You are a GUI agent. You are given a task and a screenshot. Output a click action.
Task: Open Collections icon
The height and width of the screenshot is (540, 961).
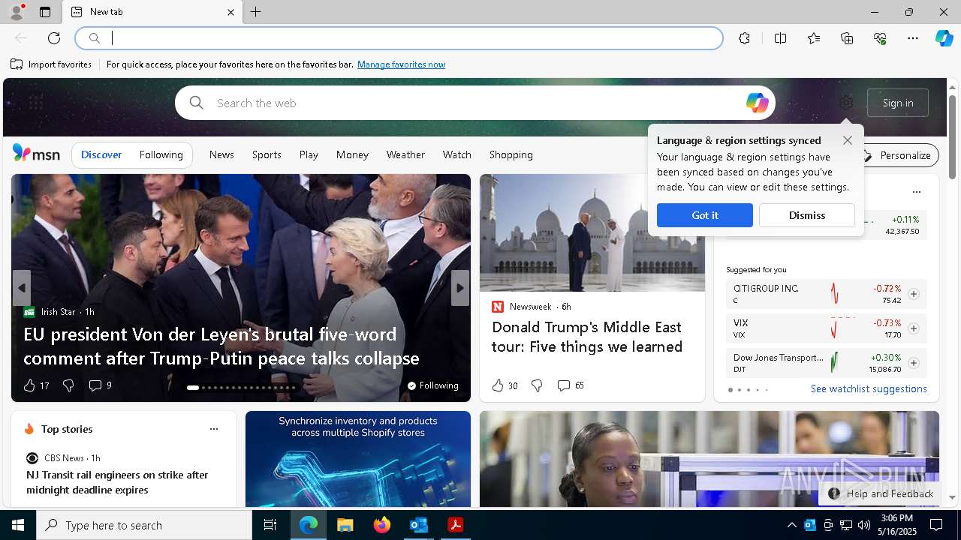[x=847, y=38]
